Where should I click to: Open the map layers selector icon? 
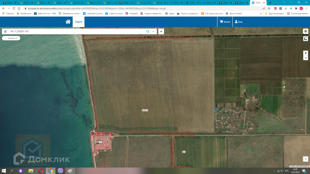tap(306, 31)
